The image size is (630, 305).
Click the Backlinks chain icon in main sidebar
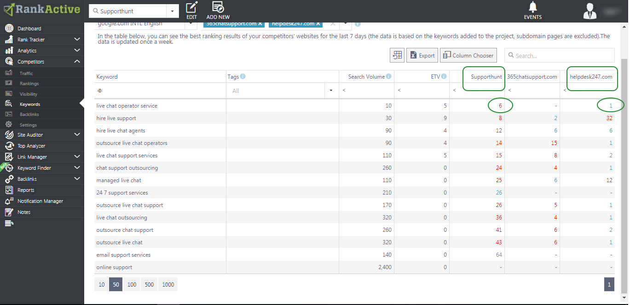(x=9, y=179)
